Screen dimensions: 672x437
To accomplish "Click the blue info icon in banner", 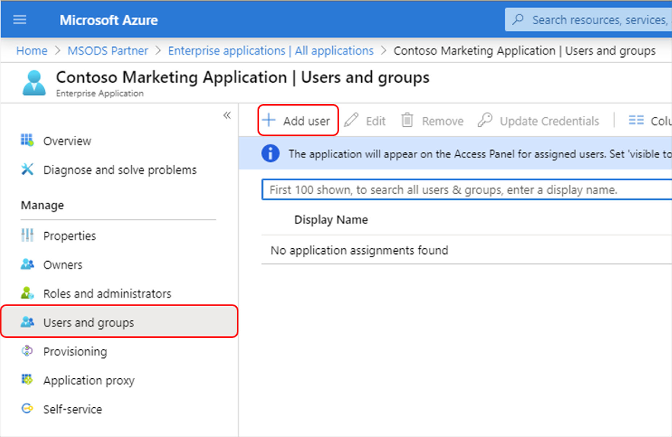I will (x=270, y=154).
